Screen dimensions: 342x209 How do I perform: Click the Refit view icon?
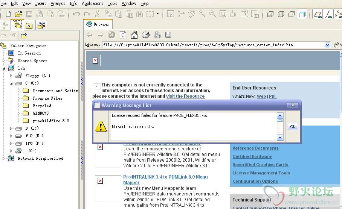(x=223, y=14)
